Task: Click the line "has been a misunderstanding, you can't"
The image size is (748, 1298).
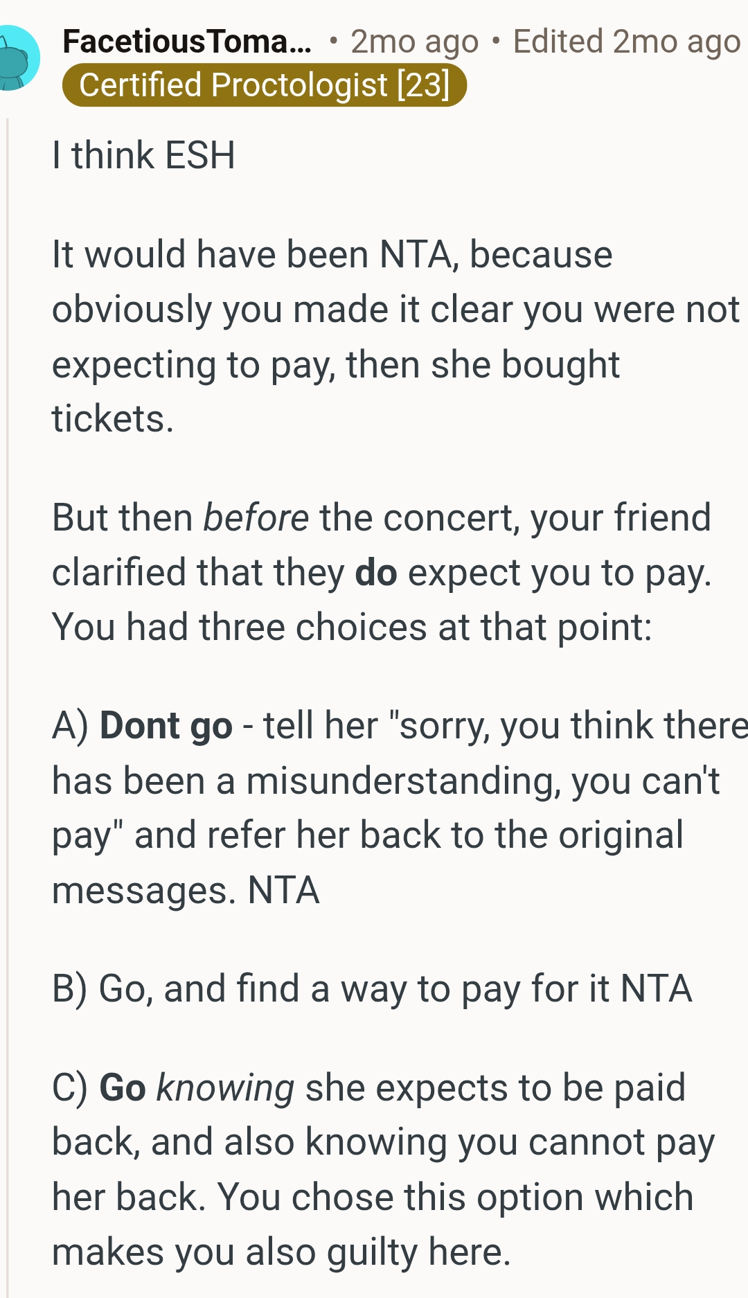Action: pyautogui.click(x=386, y=781)
